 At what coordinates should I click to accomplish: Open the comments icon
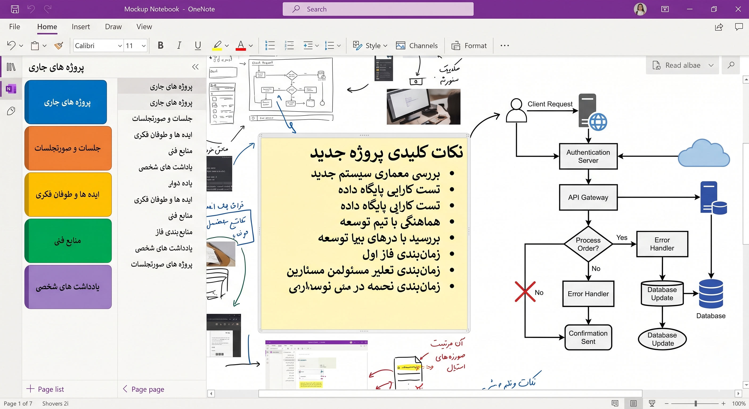[739, 27]
